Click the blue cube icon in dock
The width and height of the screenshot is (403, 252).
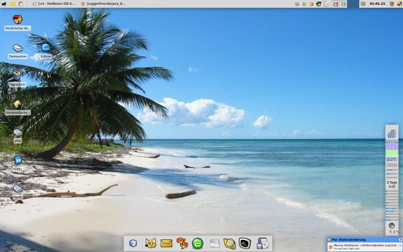tap(133, 243)
